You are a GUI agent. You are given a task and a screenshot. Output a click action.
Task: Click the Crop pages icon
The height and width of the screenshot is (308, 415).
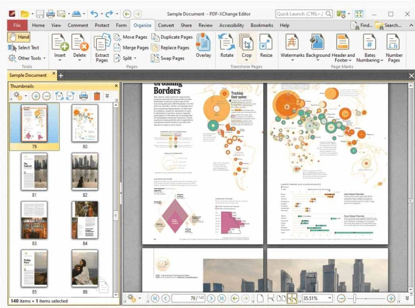coord(246,42)
